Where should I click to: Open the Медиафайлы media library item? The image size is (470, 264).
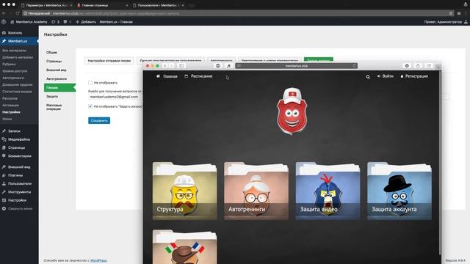19,139
